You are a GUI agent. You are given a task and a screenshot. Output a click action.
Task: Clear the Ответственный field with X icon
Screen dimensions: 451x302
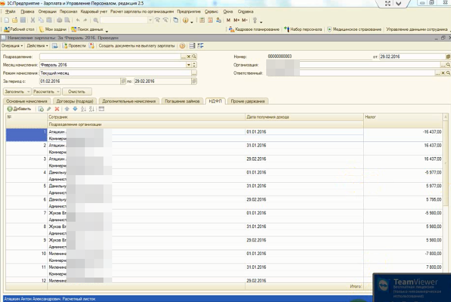click(x=443, y=73)
